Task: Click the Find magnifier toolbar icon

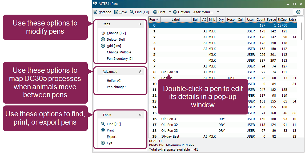Action: (x=132, y=12)
